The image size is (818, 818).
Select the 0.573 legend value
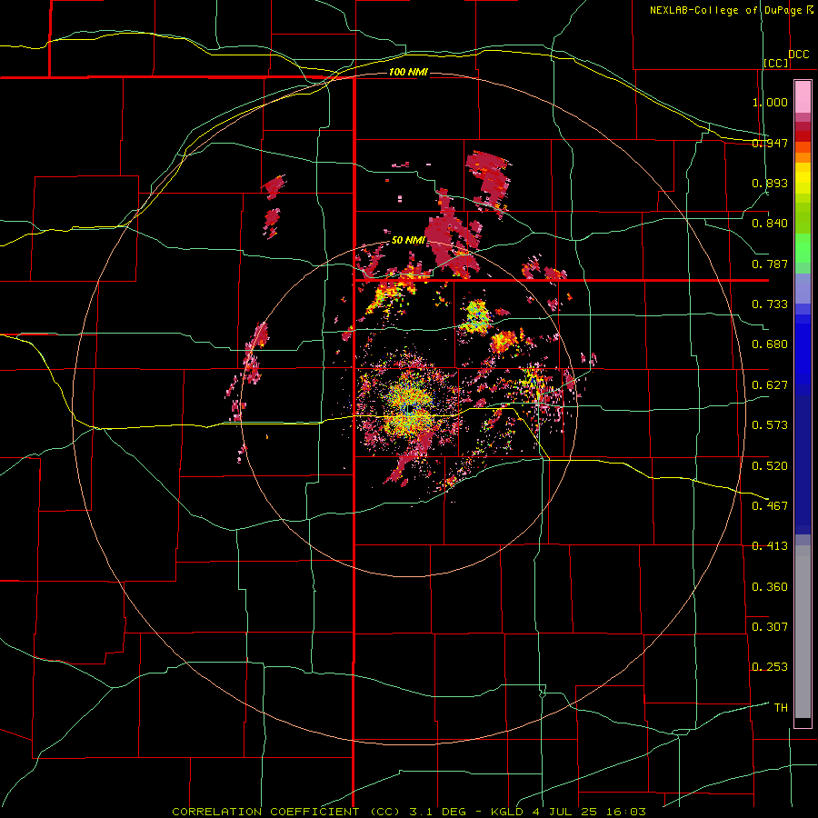[x=770, y=425]
